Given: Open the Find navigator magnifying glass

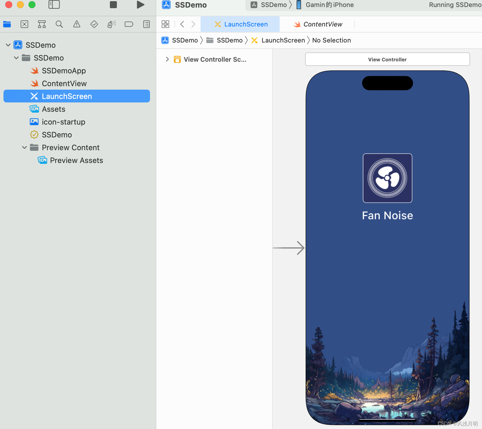Looking at the screenshot, I should [x=59, y=24].
